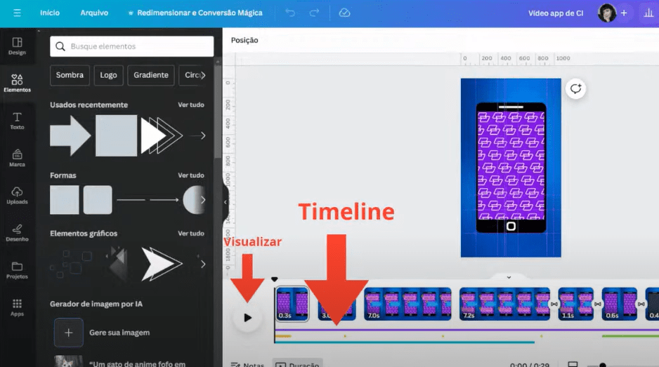Insert the recently used triple triangle graphic
This screenshot has width=659, height=367.
(162, 135)
